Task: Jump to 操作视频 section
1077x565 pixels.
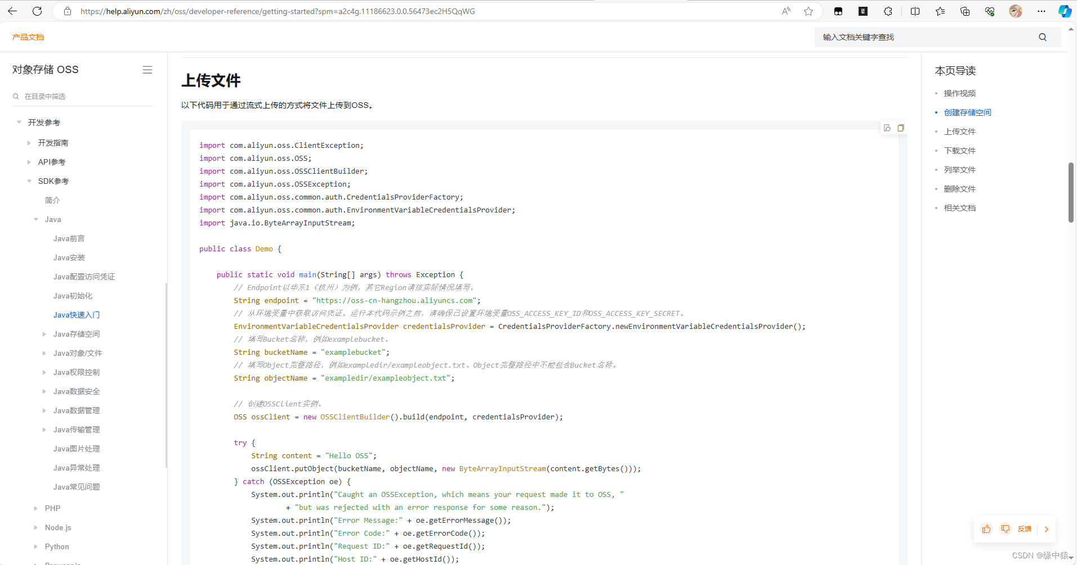Action: 960,93
